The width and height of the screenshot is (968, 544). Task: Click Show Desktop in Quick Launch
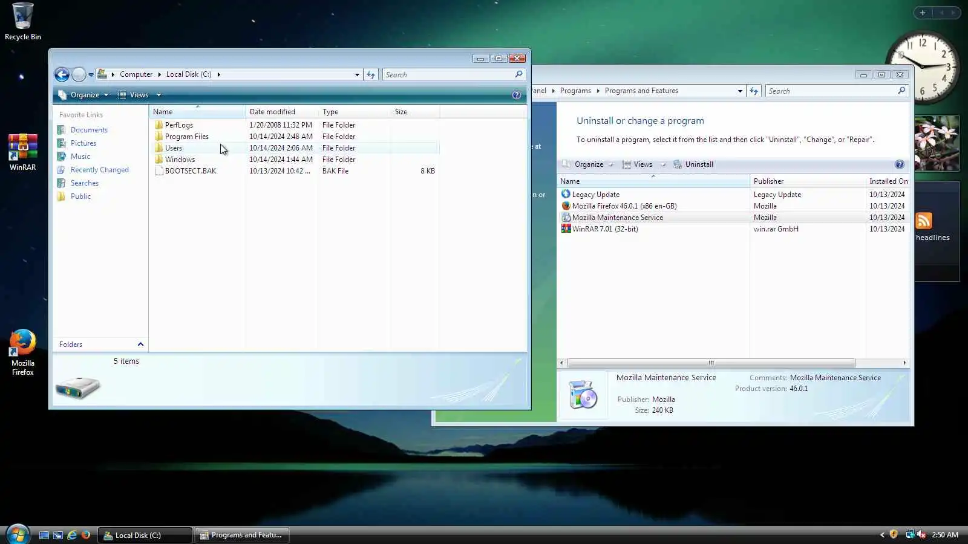tap(44, 535)
